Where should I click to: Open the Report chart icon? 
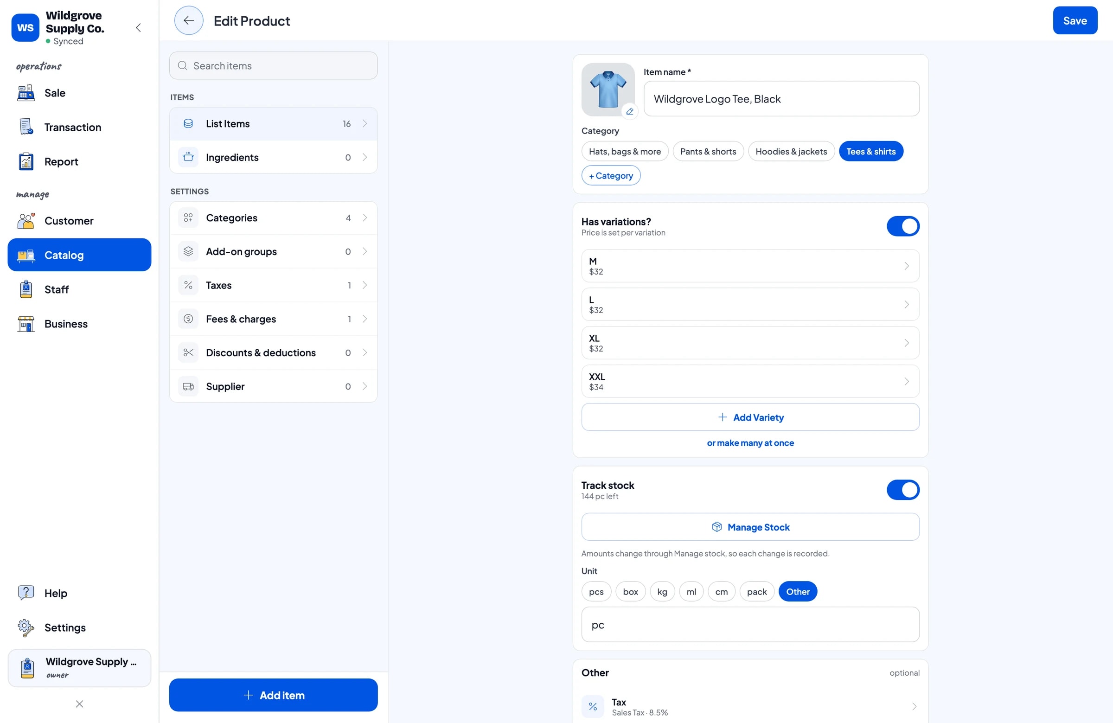tap(26, 161)
